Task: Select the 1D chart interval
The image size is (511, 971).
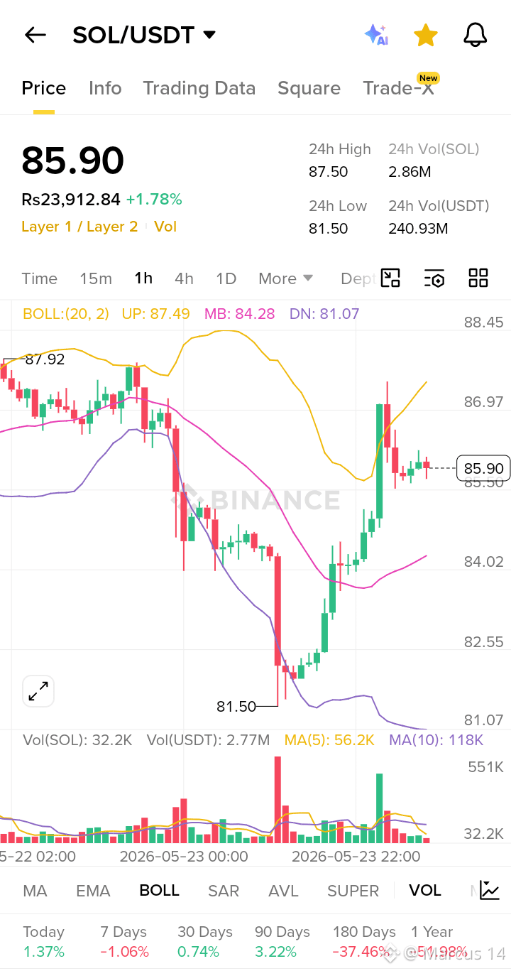Action: 226,278
